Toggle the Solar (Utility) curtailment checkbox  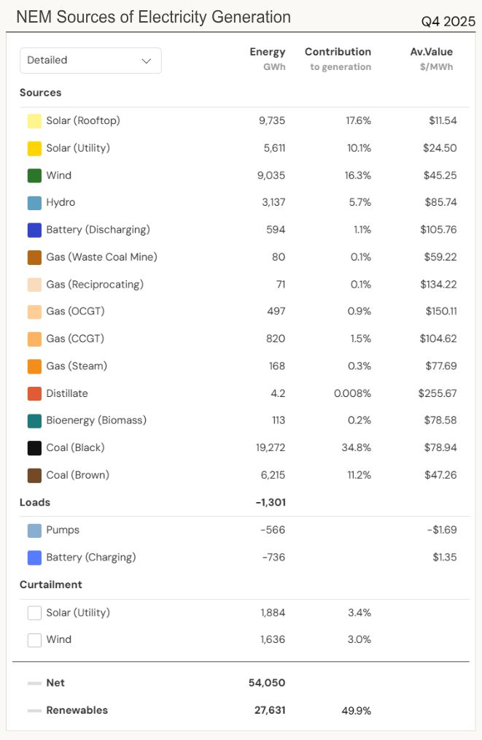click(34, 612)
